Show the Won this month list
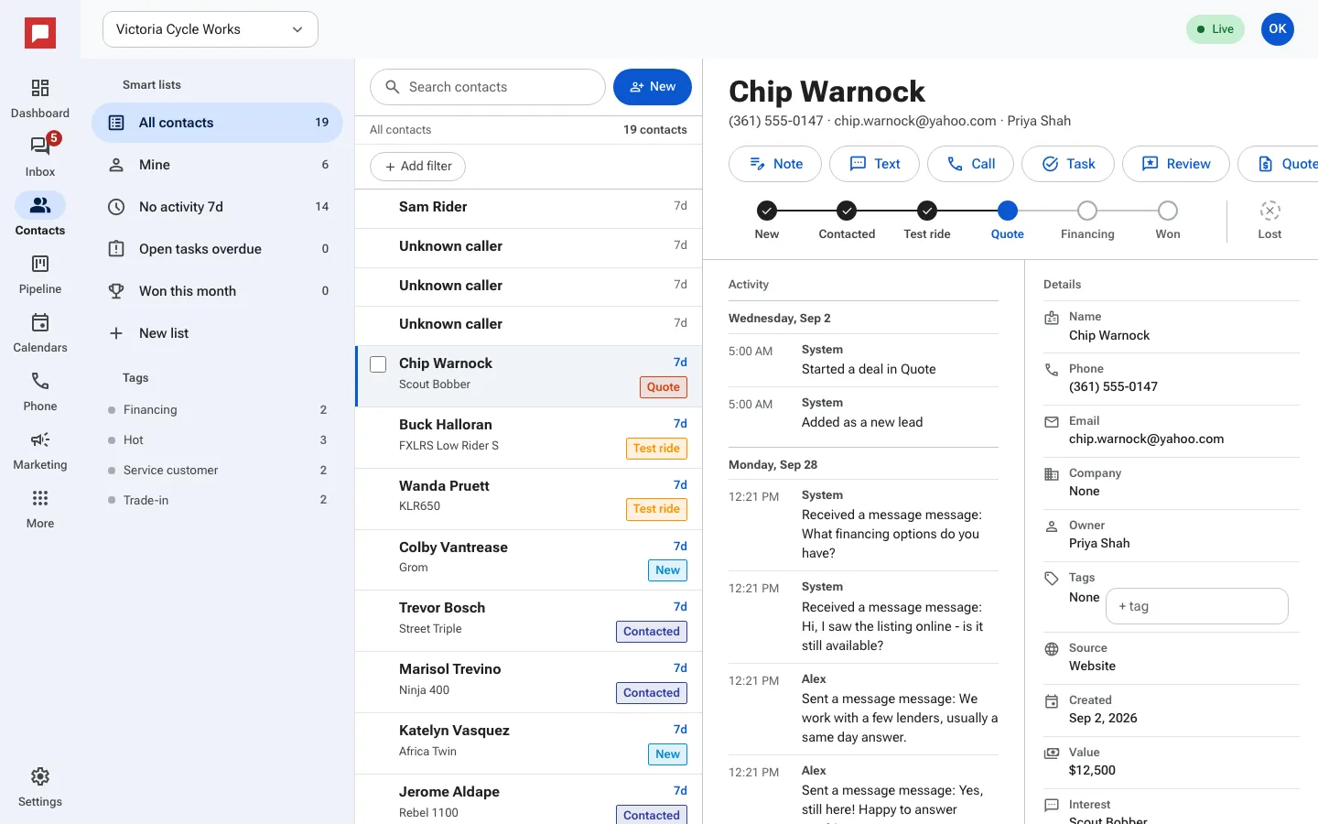The width and height of the screenshot is (1318, 824). point(217,291)
